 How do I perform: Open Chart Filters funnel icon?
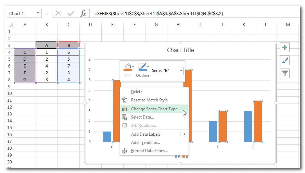tap(285, 73)
